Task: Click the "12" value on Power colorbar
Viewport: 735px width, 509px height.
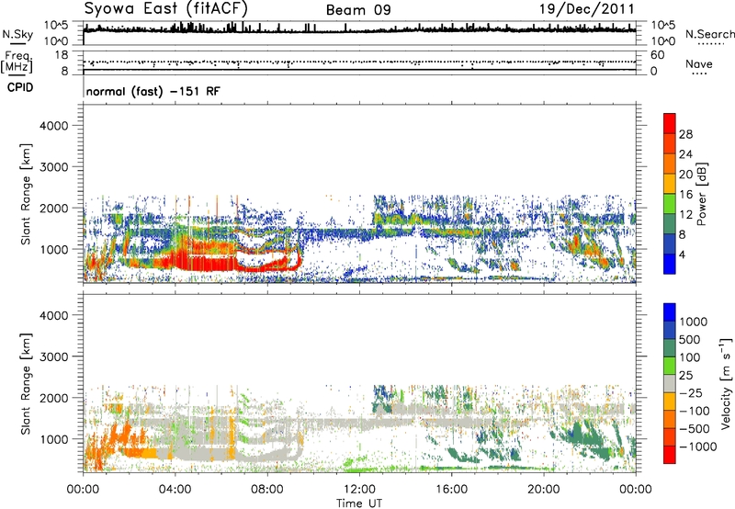Action: click(685, 215)
